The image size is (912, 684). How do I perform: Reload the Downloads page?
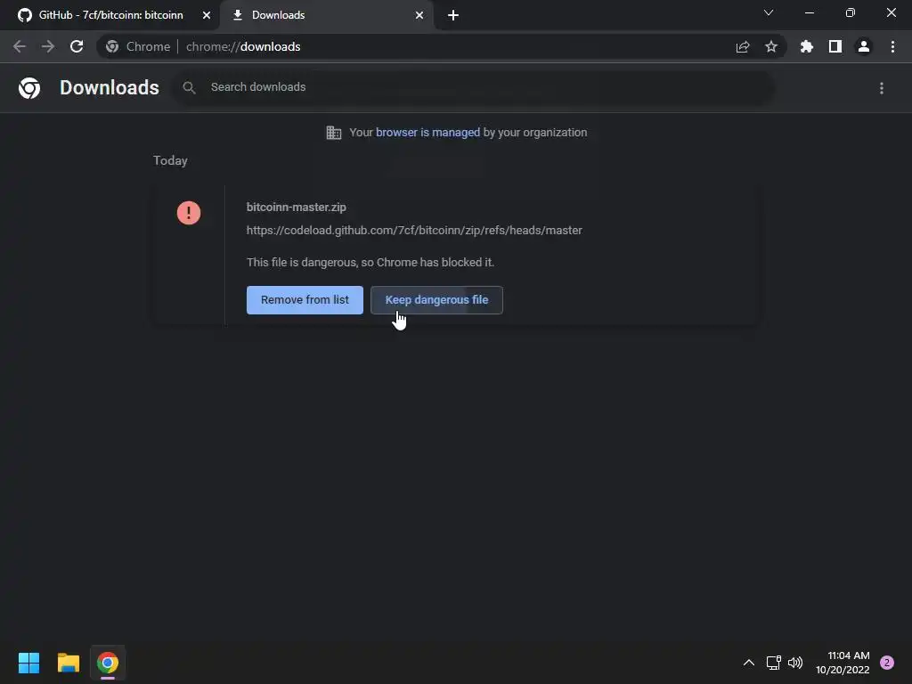pyautogui.click(x=77, y=46)
